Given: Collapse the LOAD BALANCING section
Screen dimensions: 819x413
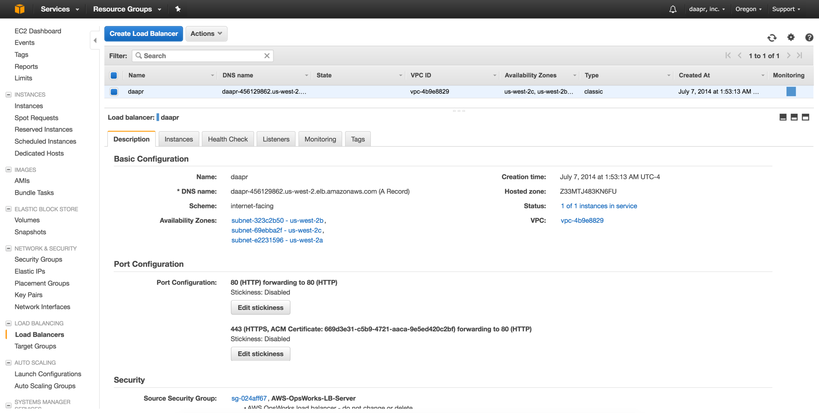Looking at the screenshot, I should click(9, 323).
